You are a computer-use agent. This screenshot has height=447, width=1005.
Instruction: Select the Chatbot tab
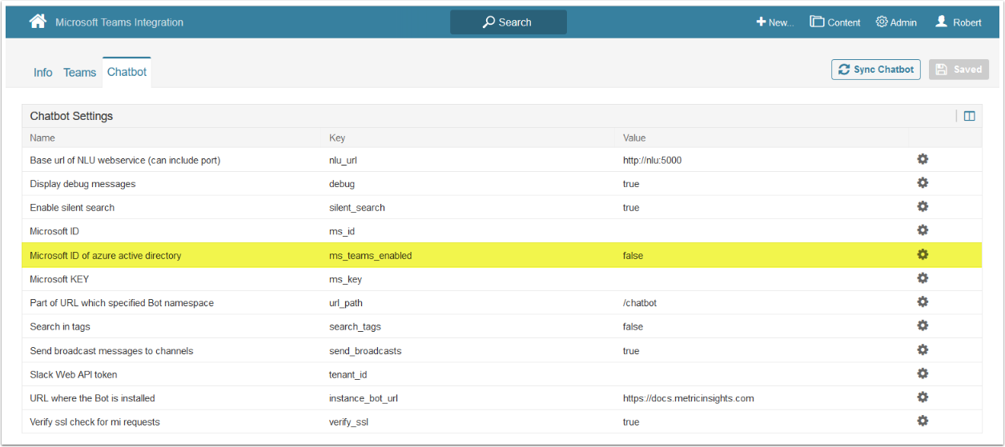click(127, 72)
